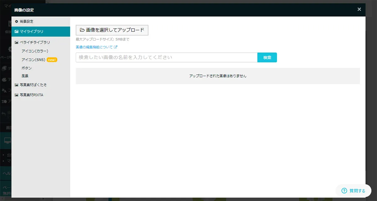377x201 pixels.
Task: Click the image icon beside 写真素材ぱくたそ
Action: 16,85
